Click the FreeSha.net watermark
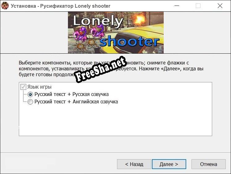The height and width of the screenshot is (174, 231). click(100, 69)
